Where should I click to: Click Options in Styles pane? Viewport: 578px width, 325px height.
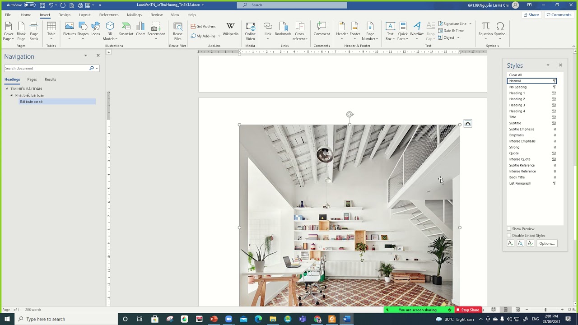(547, 243)
